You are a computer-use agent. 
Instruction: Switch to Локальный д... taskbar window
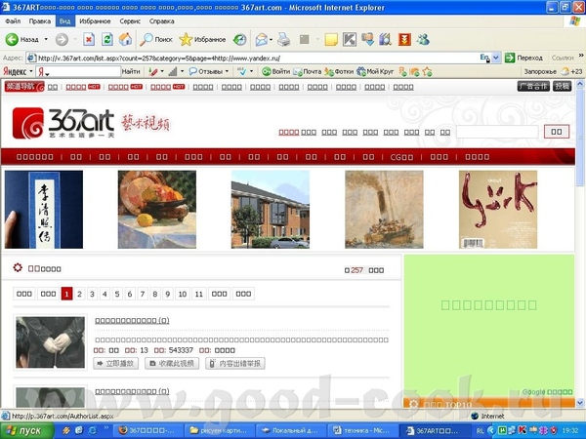coord(291,431)
